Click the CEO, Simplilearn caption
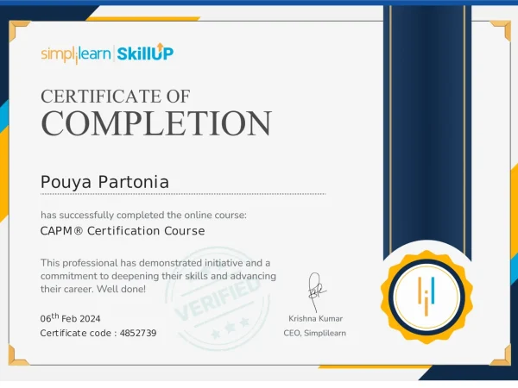Viewport: 518px width, 388px height. click(x=315, y=333)
